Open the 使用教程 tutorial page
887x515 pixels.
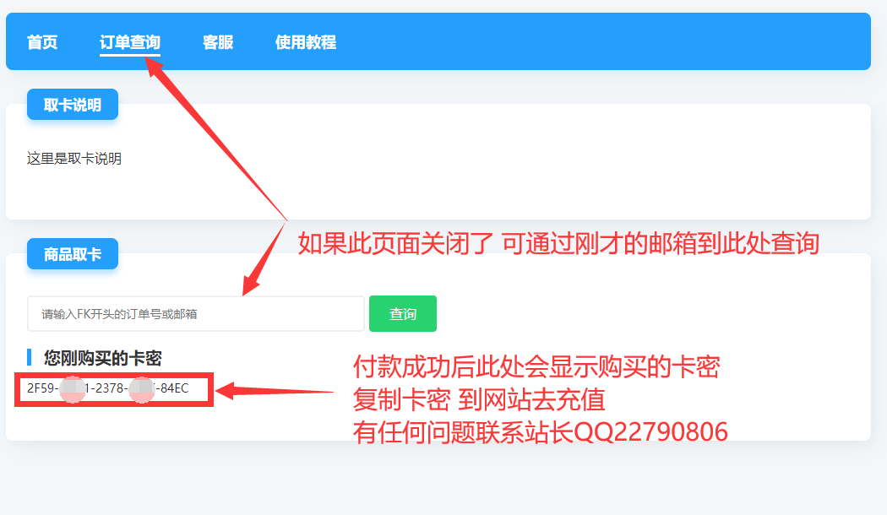pyautogui.click(x=306, y=42)
